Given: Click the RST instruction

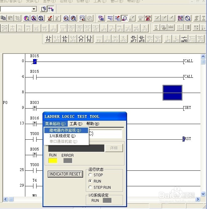Looking at the screenshot, I should (187, 139).
